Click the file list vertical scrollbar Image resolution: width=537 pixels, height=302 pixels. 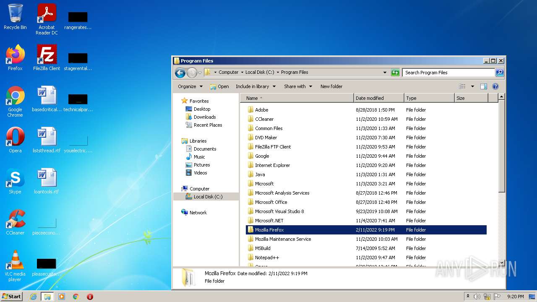[x=501, y=147]
